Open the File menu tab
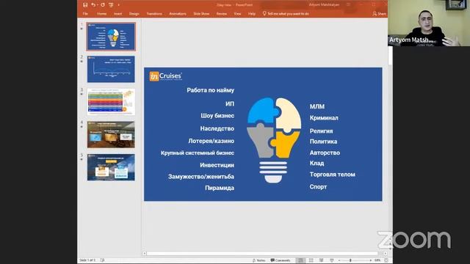Image resolution: width=470 pixels, height=264 pixels. point(85,14)
